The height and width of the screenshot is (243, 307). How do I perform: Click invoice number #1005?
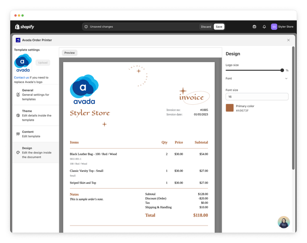pos(204,110)
